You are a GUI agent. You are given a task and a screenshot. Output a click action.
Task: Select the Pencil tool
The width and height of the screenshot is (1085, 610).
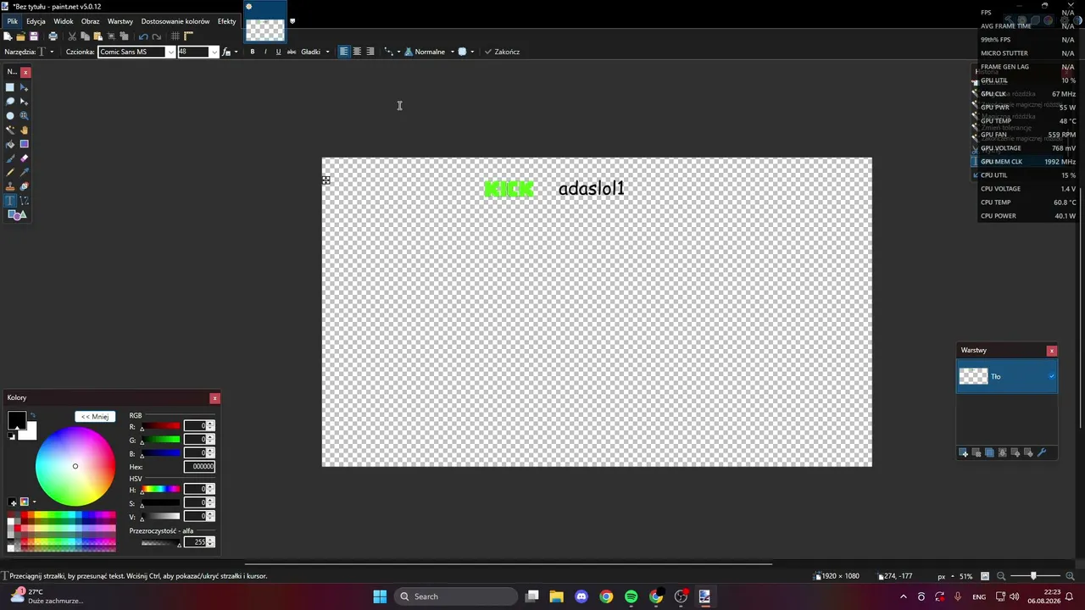10,172
